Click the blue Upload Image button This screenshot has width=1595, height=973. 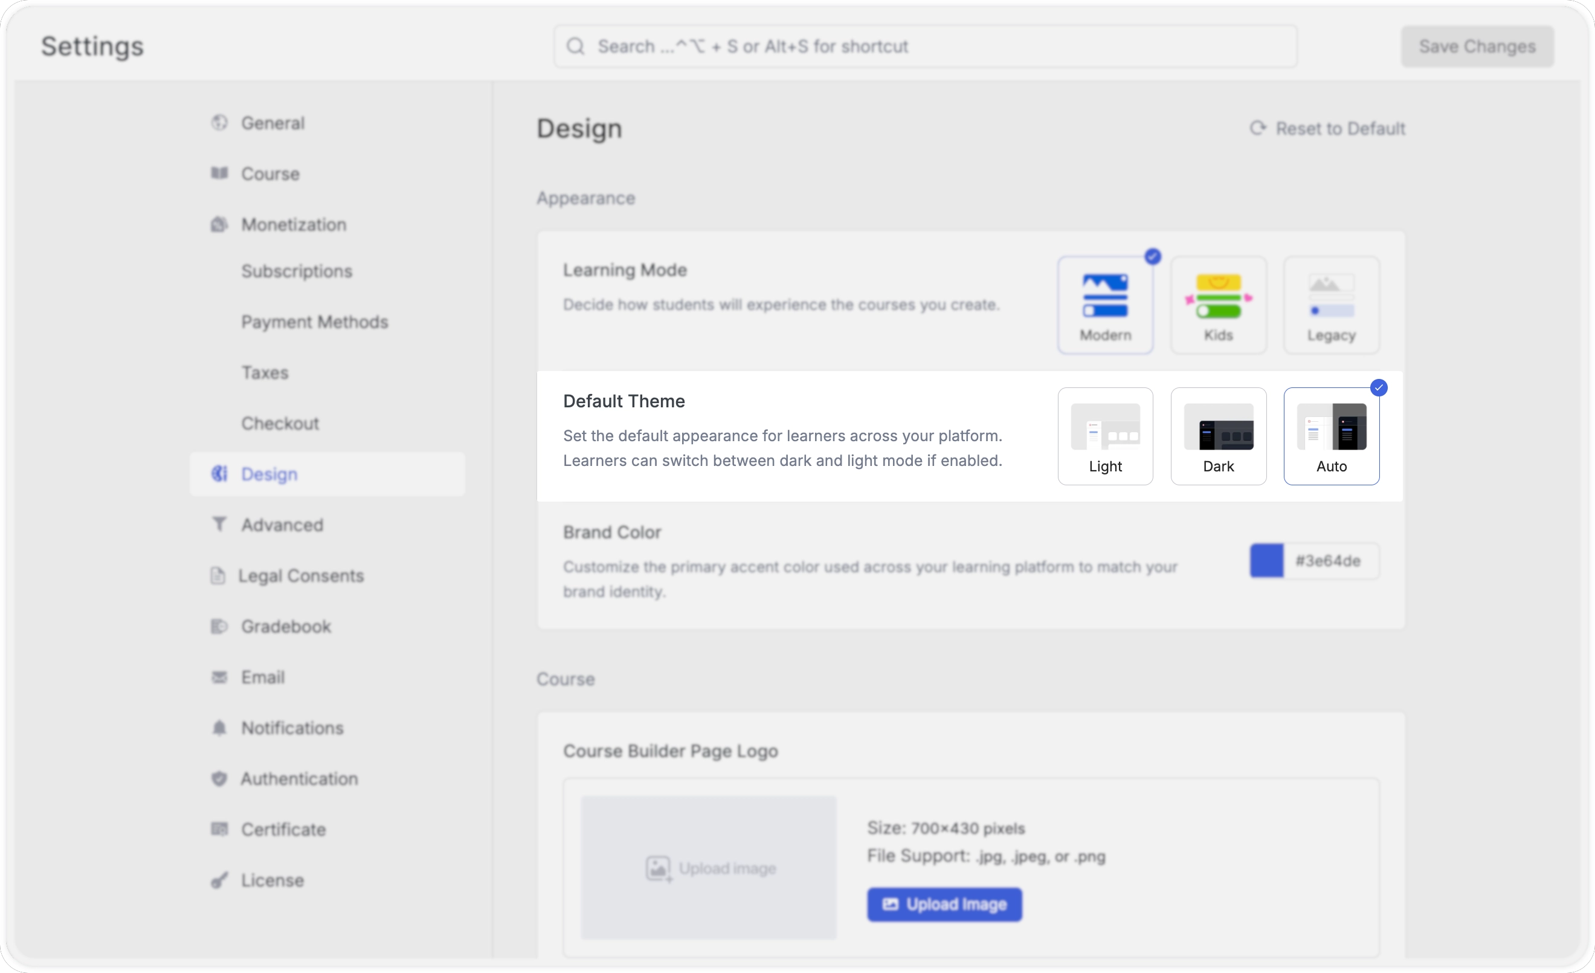pos(944,903)
